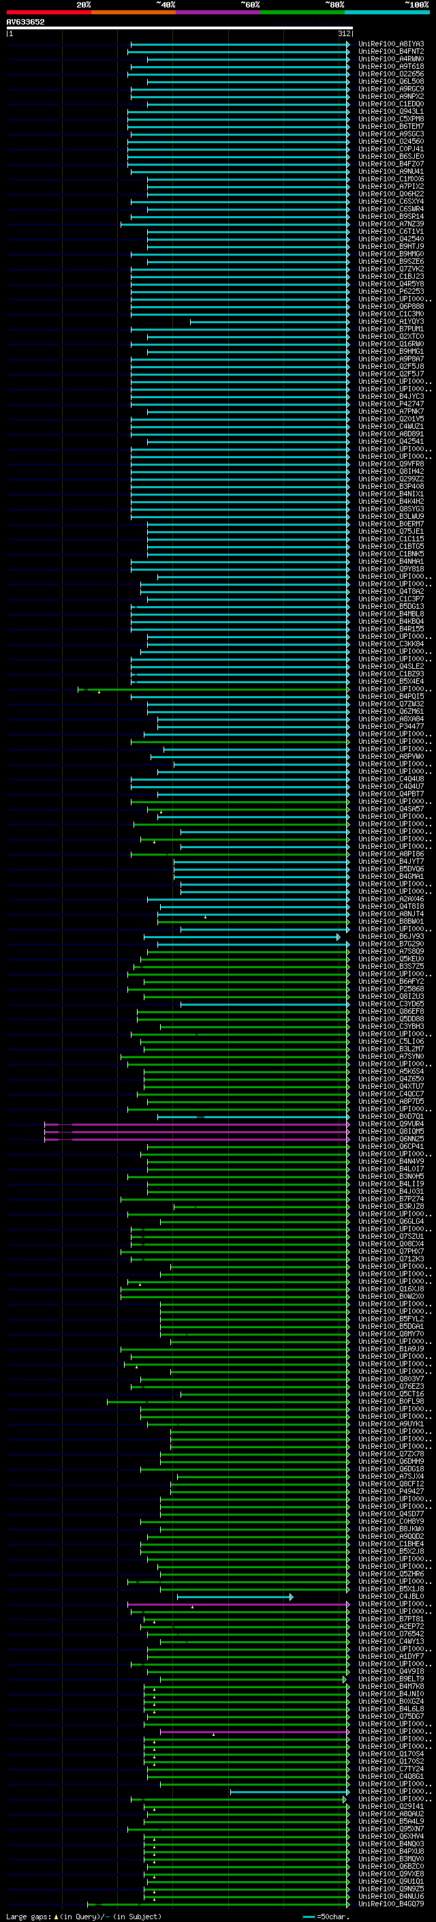Open hit UniRef100_O22656

[x=391, y=74]
